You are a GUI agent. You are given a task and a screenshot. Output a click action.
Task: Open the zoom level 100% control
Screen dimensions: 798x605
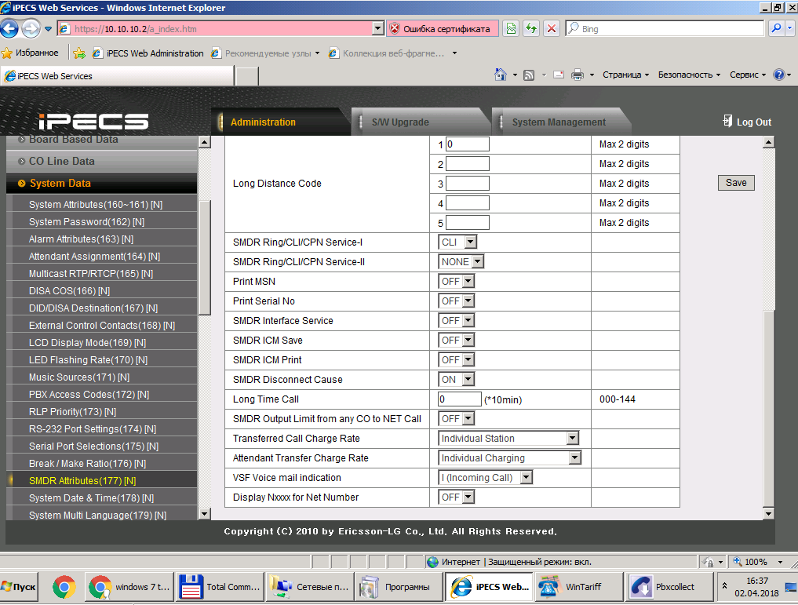(x=756, y=562)
